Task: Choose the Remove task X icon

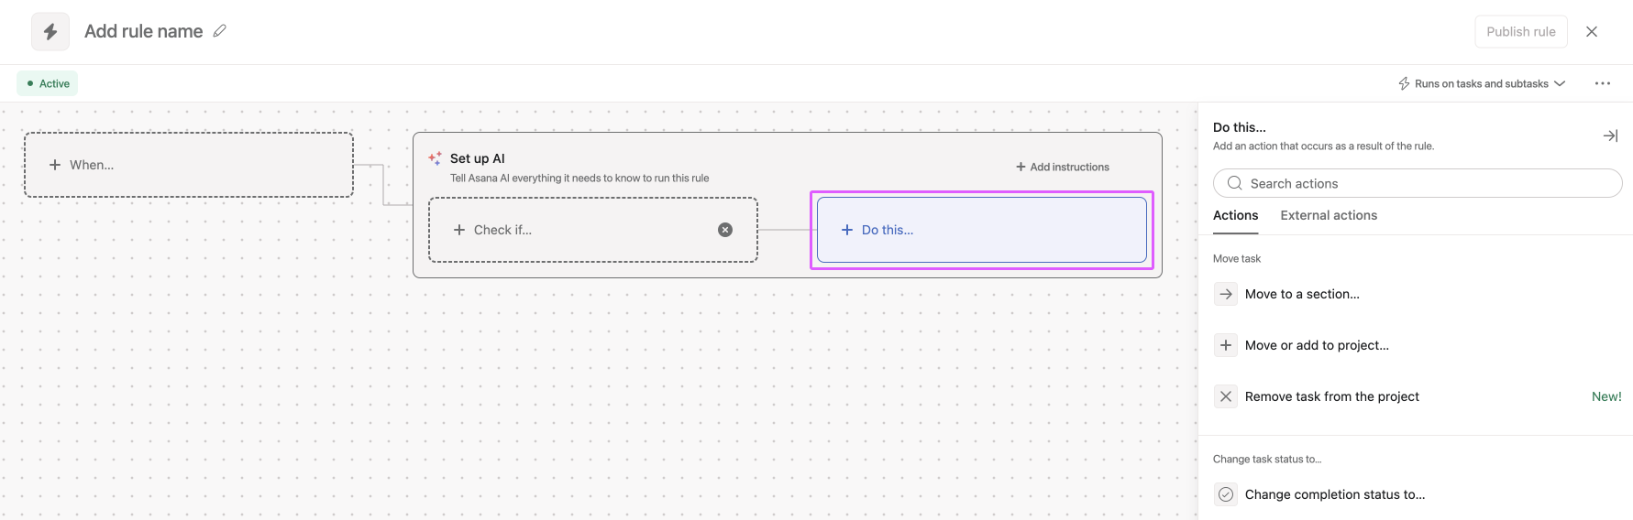Action: [x=1226, y=396]
